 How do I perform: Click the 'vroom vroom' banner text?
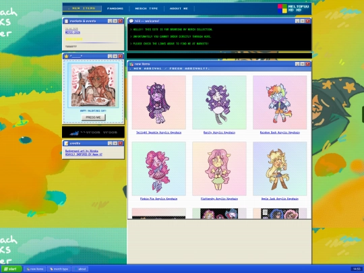[99, 133]
